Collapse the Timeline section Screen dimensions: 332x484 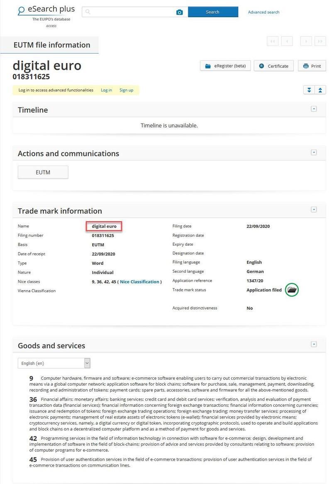point(314,109)
